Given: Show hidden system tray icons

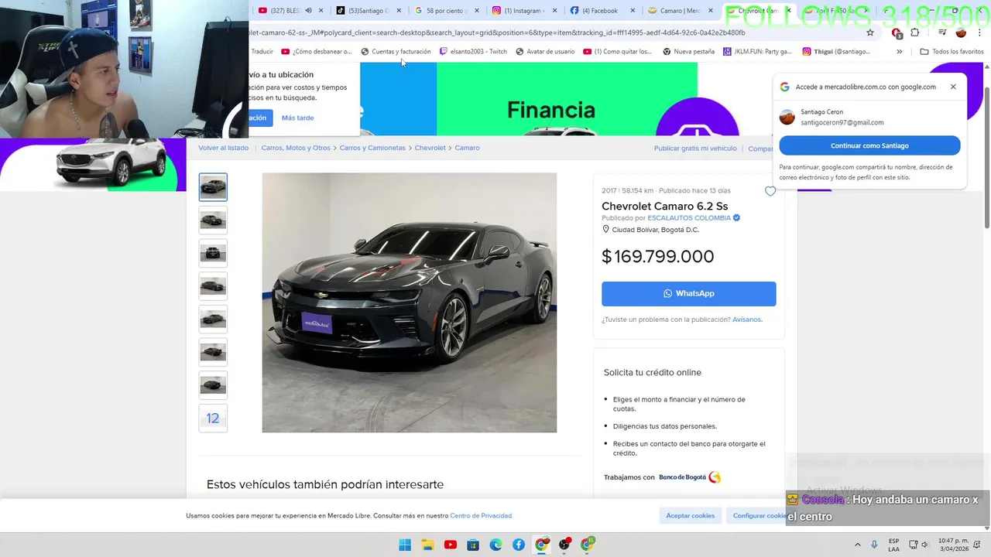Looking at the screenshot, I should [x=857, y=545].
